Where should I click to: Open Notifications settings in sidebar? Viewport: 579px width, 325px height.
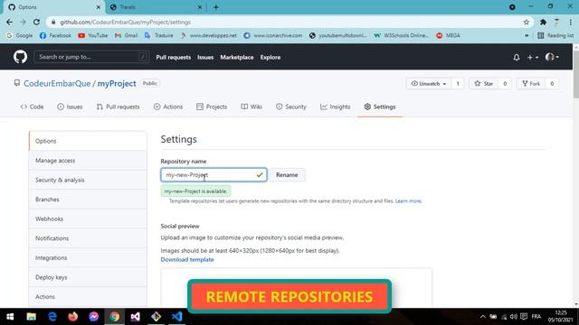click(x=88, y=238)
